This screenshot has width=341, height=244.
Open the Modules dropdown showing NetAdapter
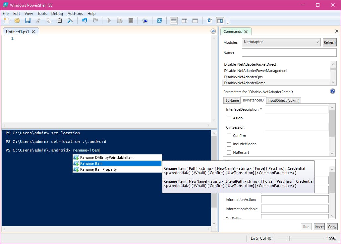coord(281,42)
